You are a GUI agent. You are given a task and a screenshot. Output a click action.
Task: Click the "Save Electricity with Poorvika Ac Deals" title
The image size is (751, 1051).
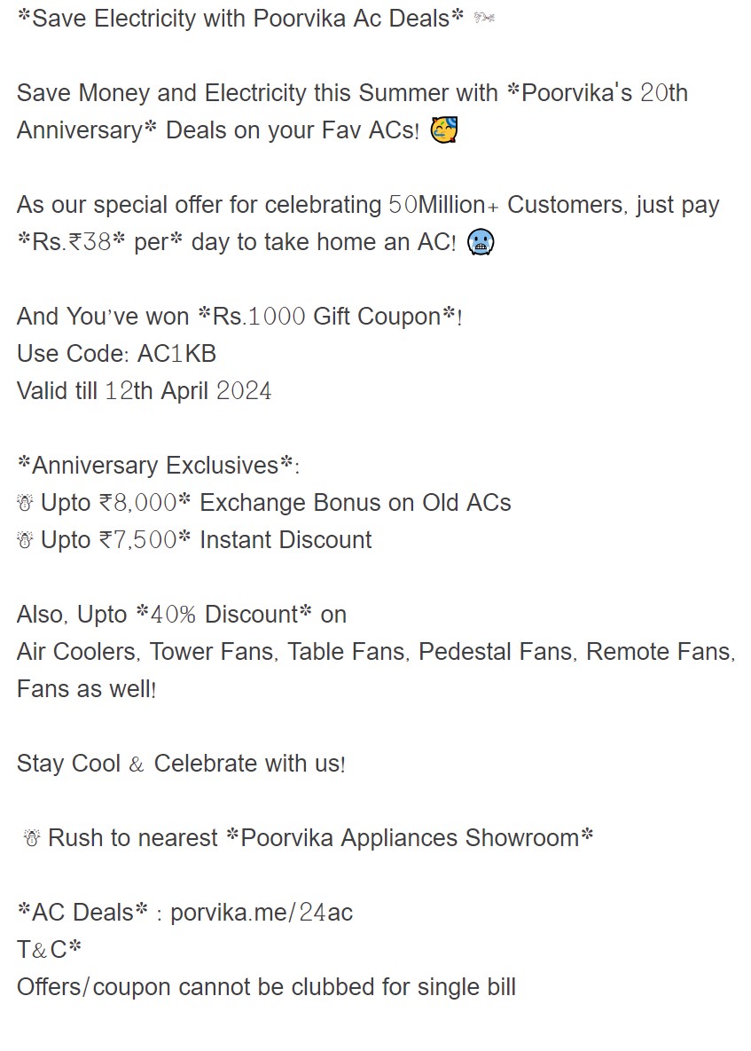pos(240,20)
